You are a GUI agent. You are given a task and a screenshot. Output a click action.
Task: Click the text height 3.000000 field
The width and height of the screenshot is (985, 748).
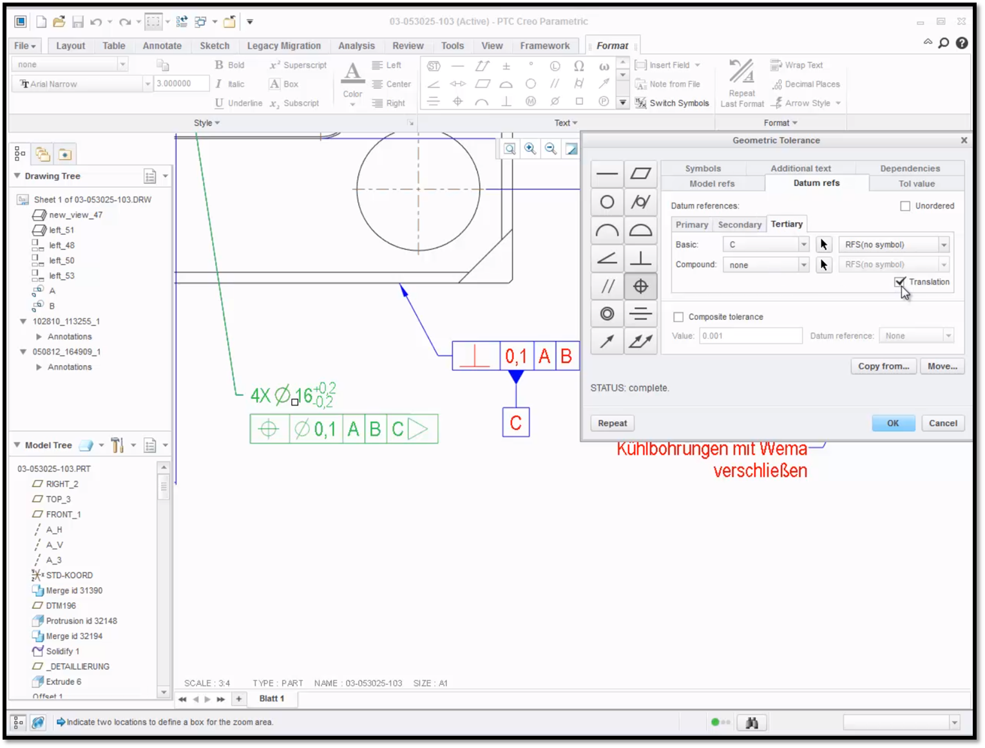tap(181, 84)
